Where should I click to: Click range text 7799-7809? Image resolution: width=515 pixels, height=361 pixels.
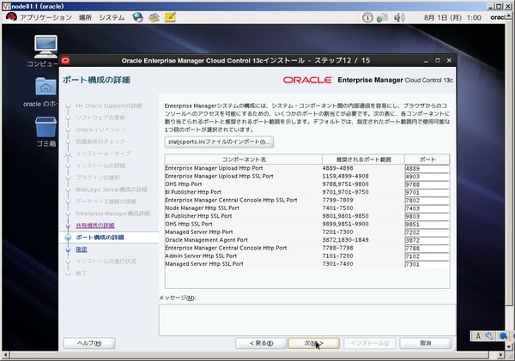coord(337,200)
